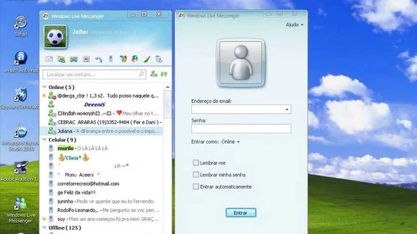Open the paintbrush color scheme icon

coord(147,59)
